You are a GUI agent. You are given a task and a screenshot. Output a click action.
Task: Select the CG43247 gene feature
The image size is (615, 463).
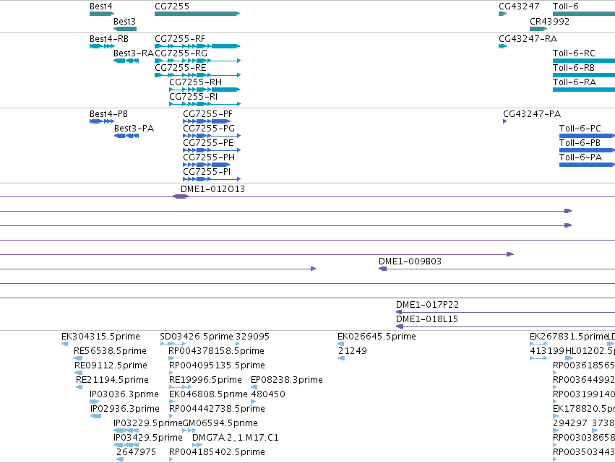tap(502, 14)
